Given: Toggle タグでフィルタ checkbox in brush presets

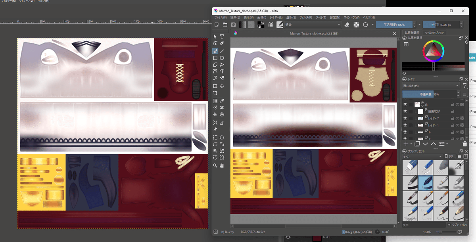Looking at the screenshot, I should click(449, 225).
